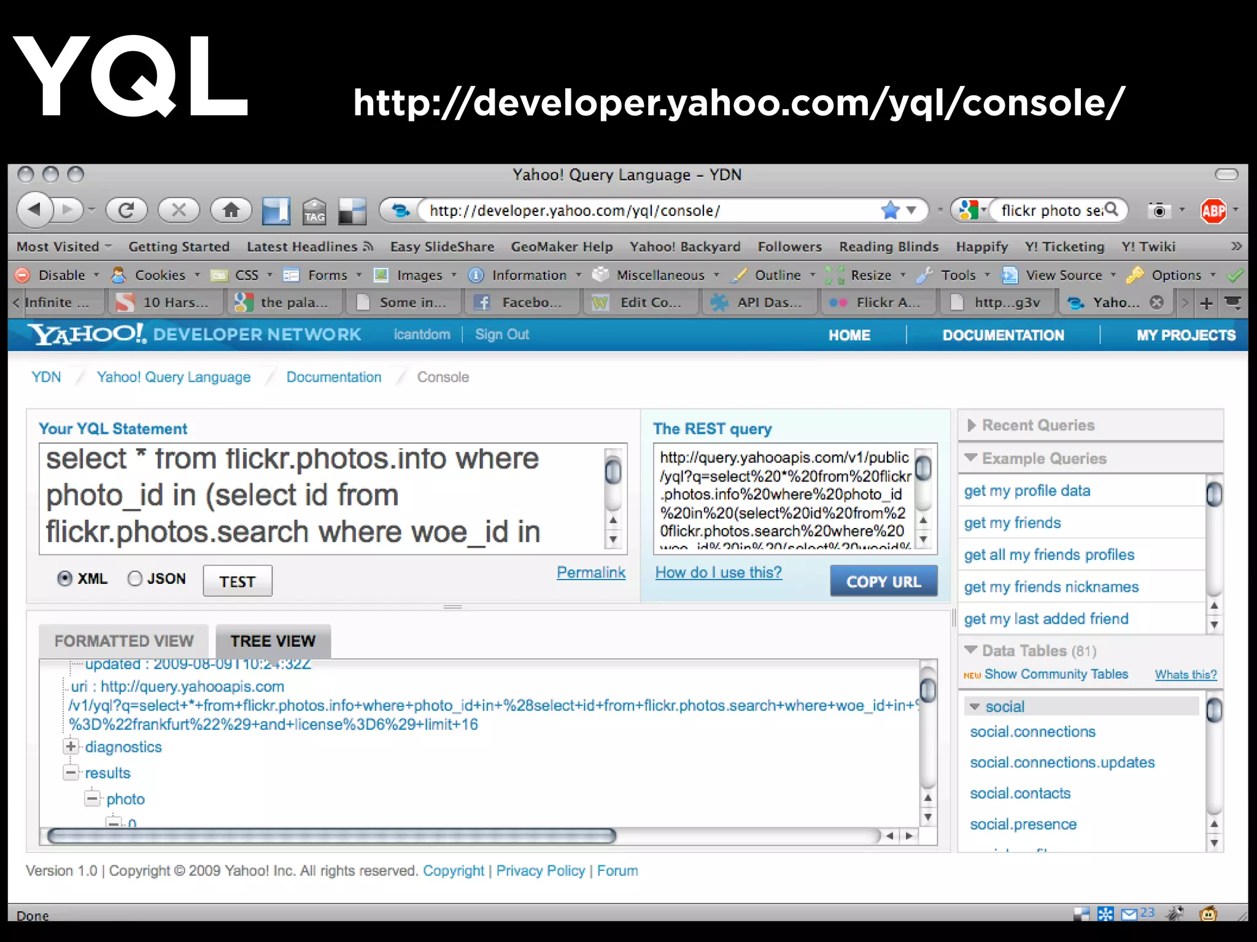
Task: Click the site identity icon in address bar
Action: pos(400,211)
